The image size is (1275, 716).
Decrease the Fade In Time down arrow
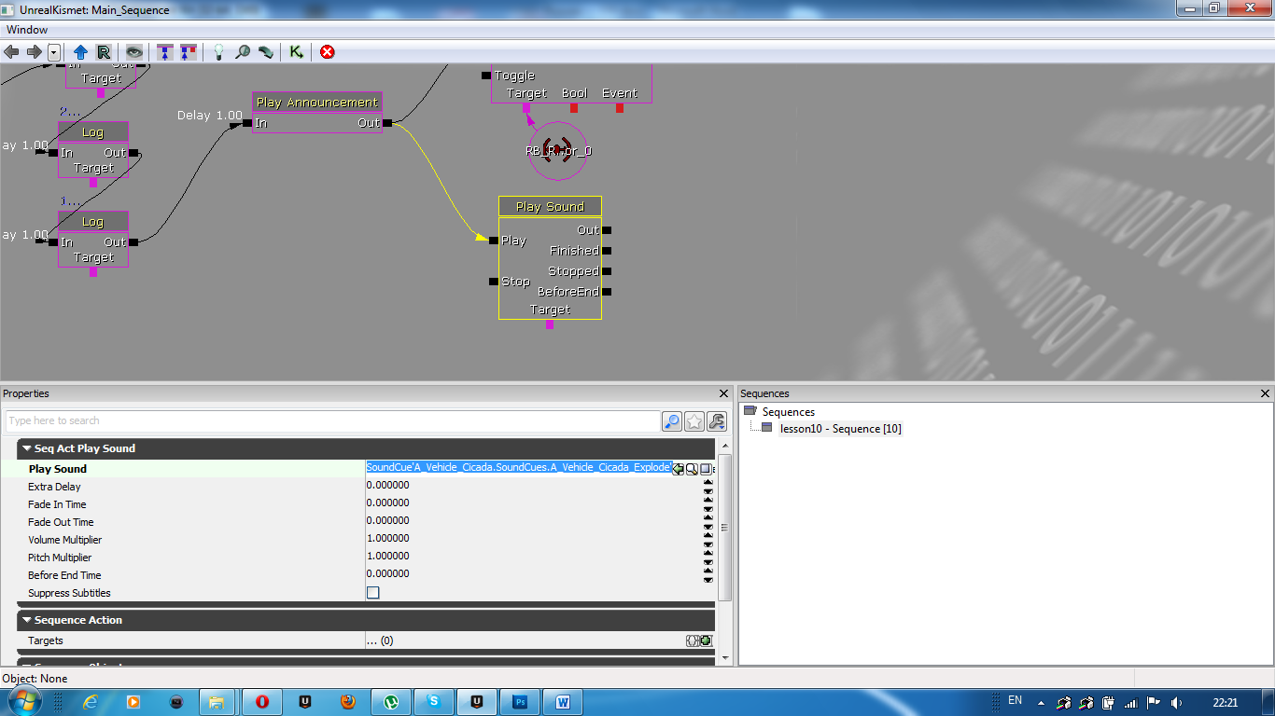[708, 509]
